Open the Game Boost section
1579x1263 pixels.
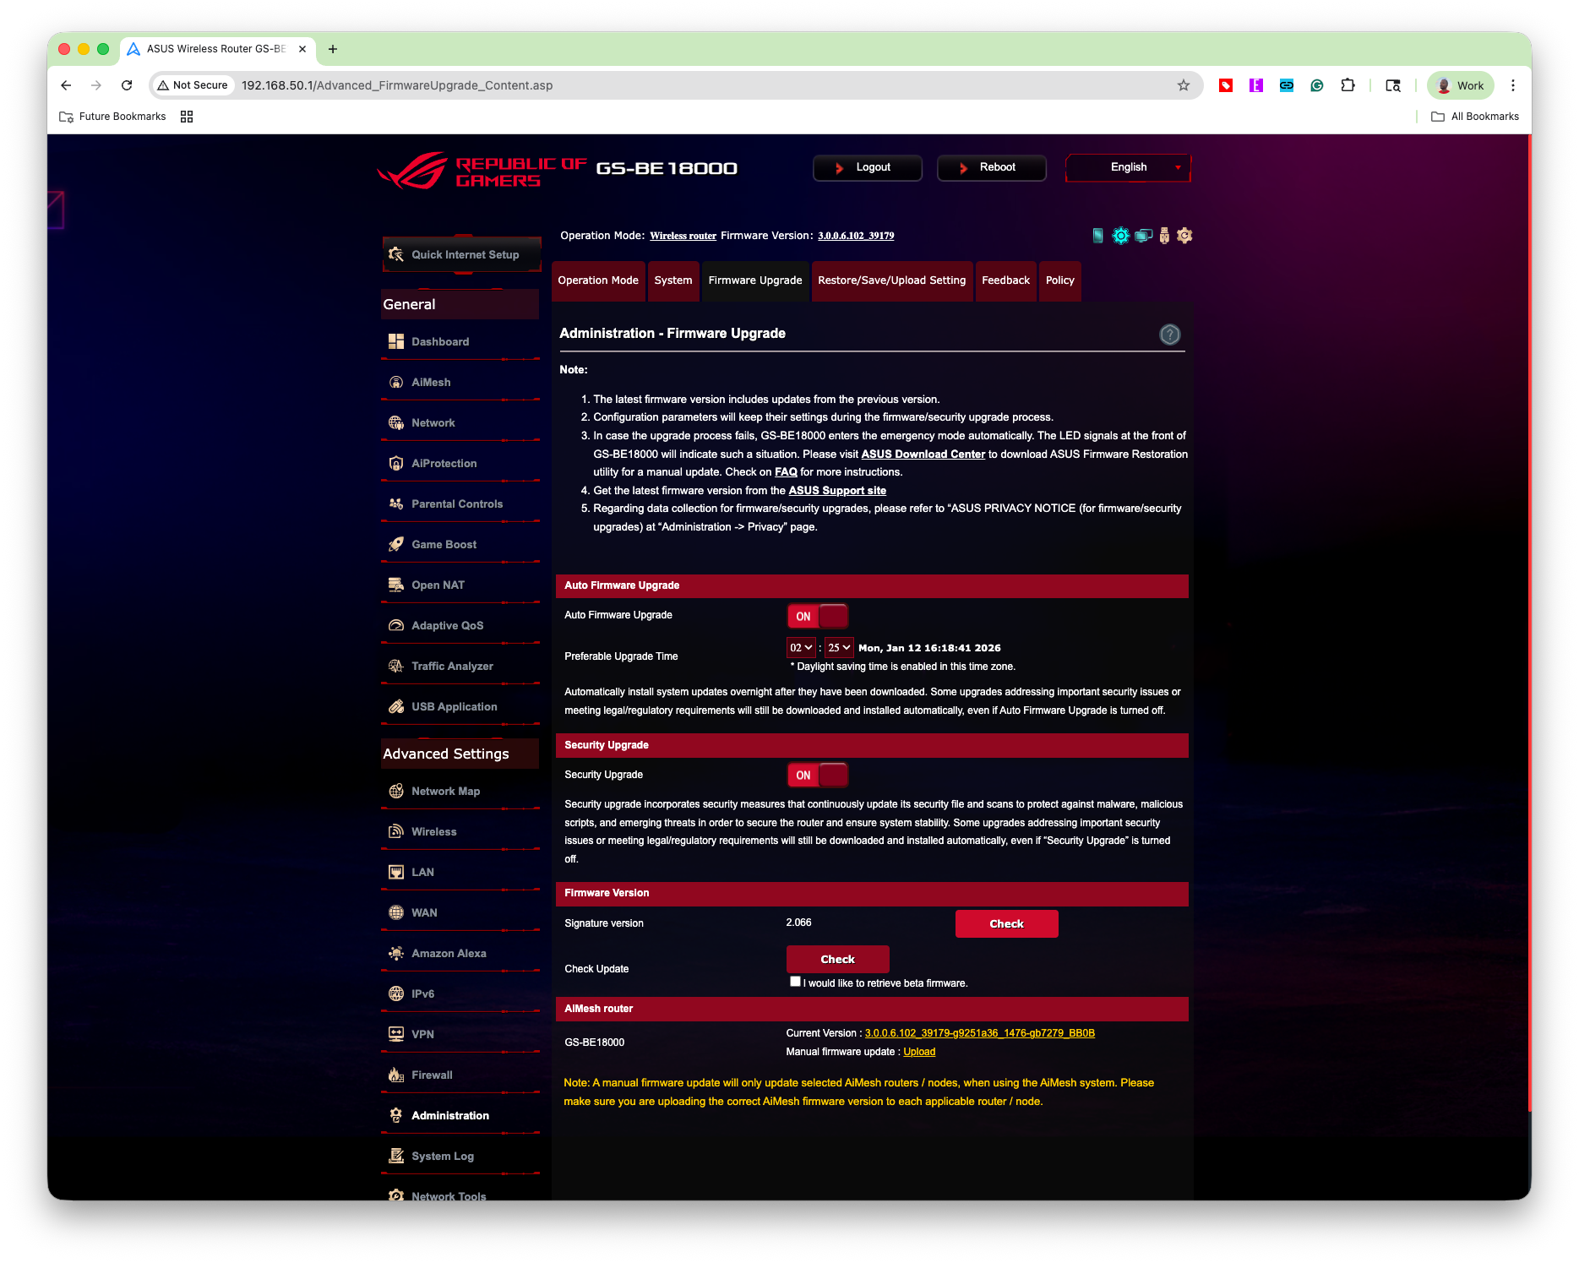point(443,544)
